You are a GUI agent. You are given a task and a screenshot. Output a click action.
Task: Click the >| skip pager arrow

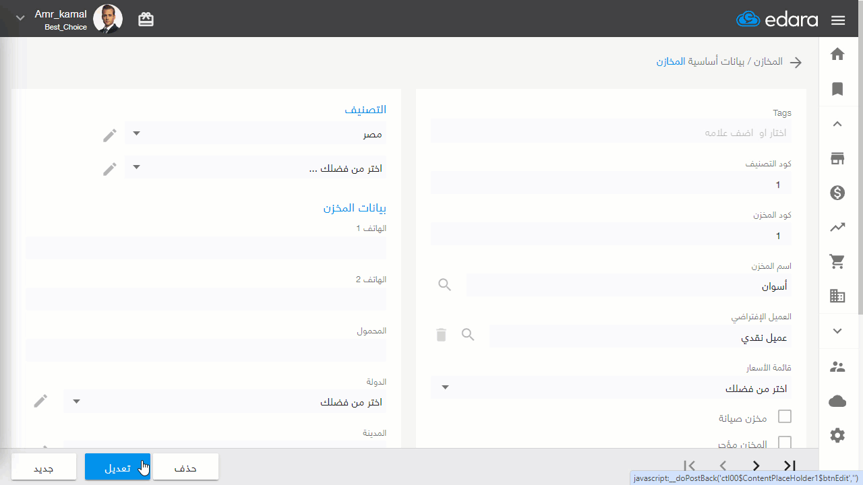[x=790, y=465]
